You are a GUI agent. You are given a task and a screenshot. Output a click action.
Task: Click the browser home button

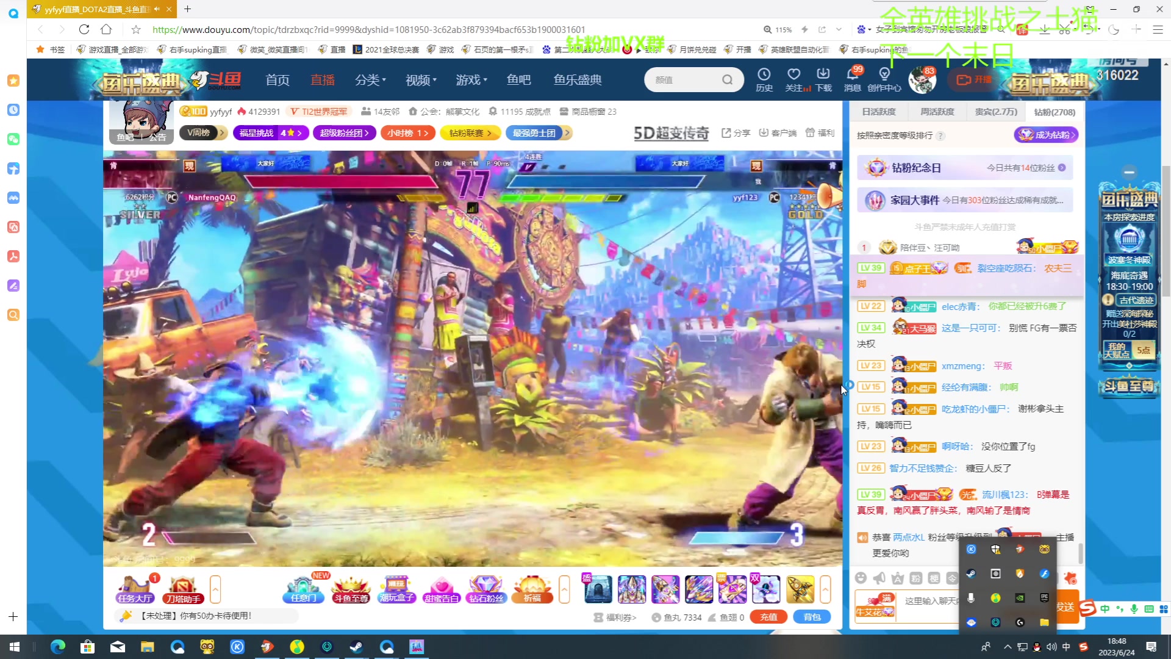[106, 29]
